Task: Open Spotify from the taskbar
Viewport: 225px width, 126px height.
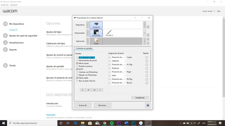Action: point(112,123)
